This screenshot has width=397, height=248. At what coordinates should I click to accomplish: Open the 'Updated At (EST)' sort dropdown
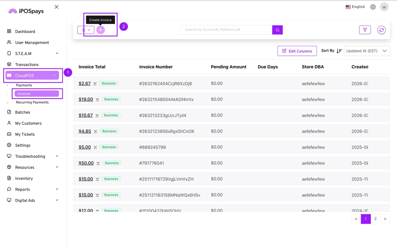pyautogui.click(x=367, y=51)
